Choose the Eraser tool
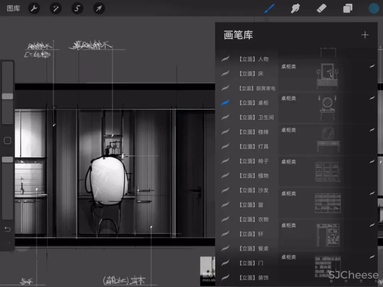Image resolution: width=383 pixels, height=287 pixels. coord(321,8)
